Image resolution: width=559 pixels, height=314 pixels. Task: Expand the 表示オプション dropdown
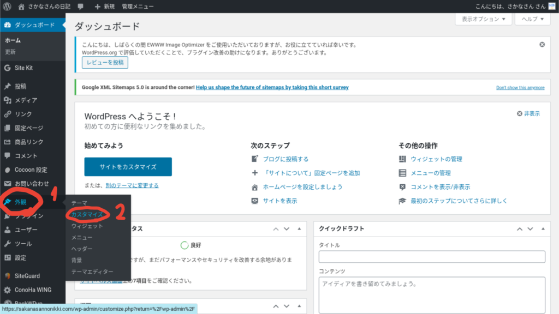(484, 19)
